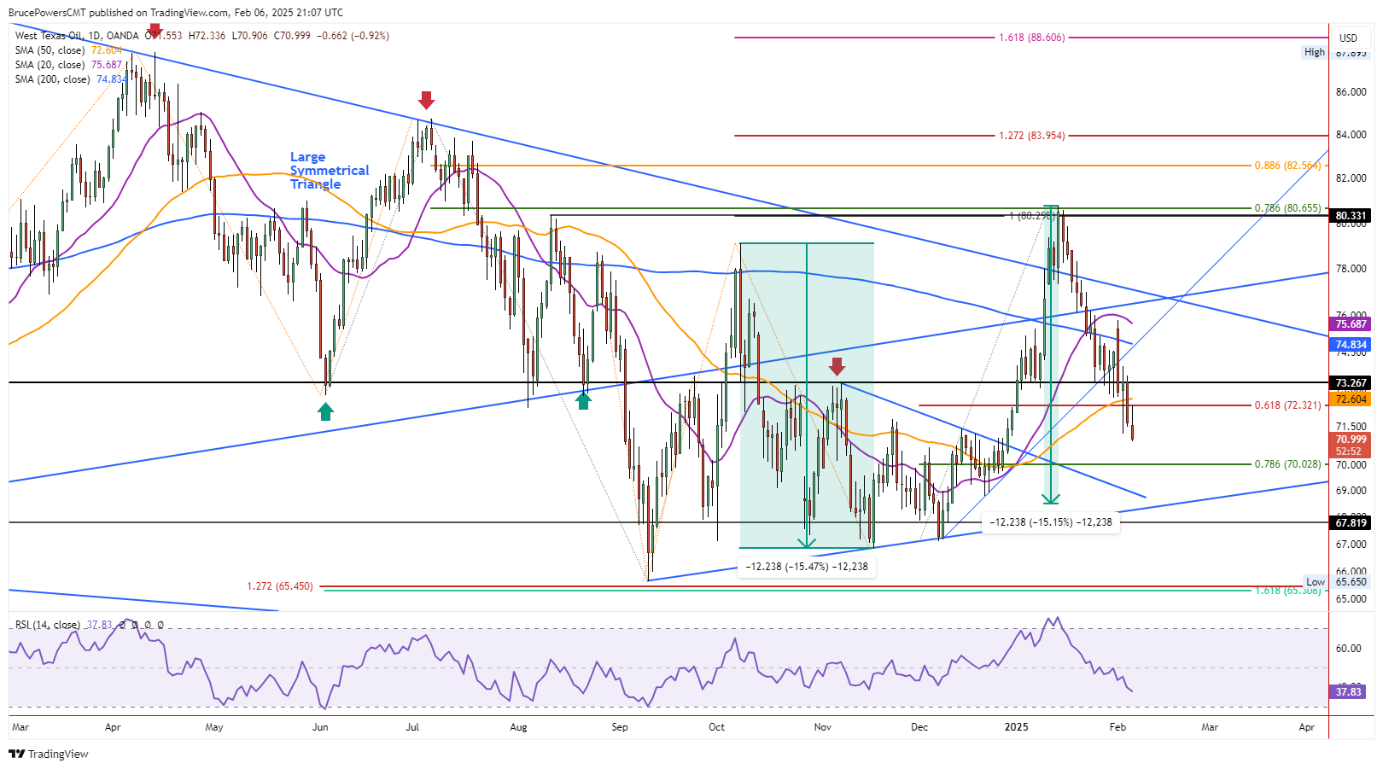The image size is (1383, 769).
Task: Select the 1.618 (88.606) Fibonacci label
Action: pos(1031,38)
